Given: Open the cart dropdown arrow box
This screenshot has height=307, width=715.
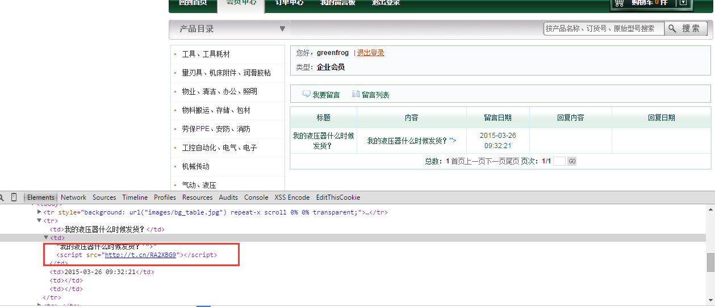Looking at the screenshot, I should point(683,3).
